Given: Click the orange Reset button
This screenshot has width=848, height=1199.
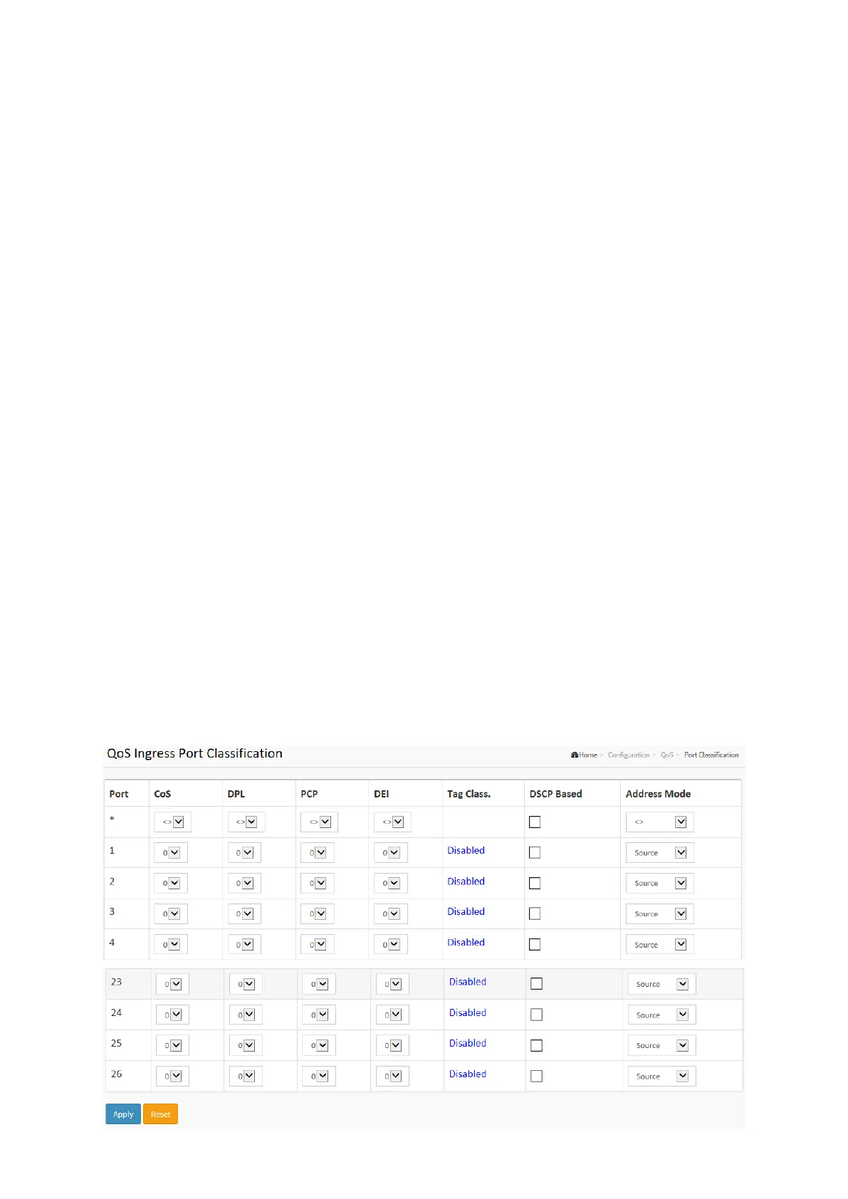Looking at the screenshot, I should pyautogui.click(x=160, y=1114).
